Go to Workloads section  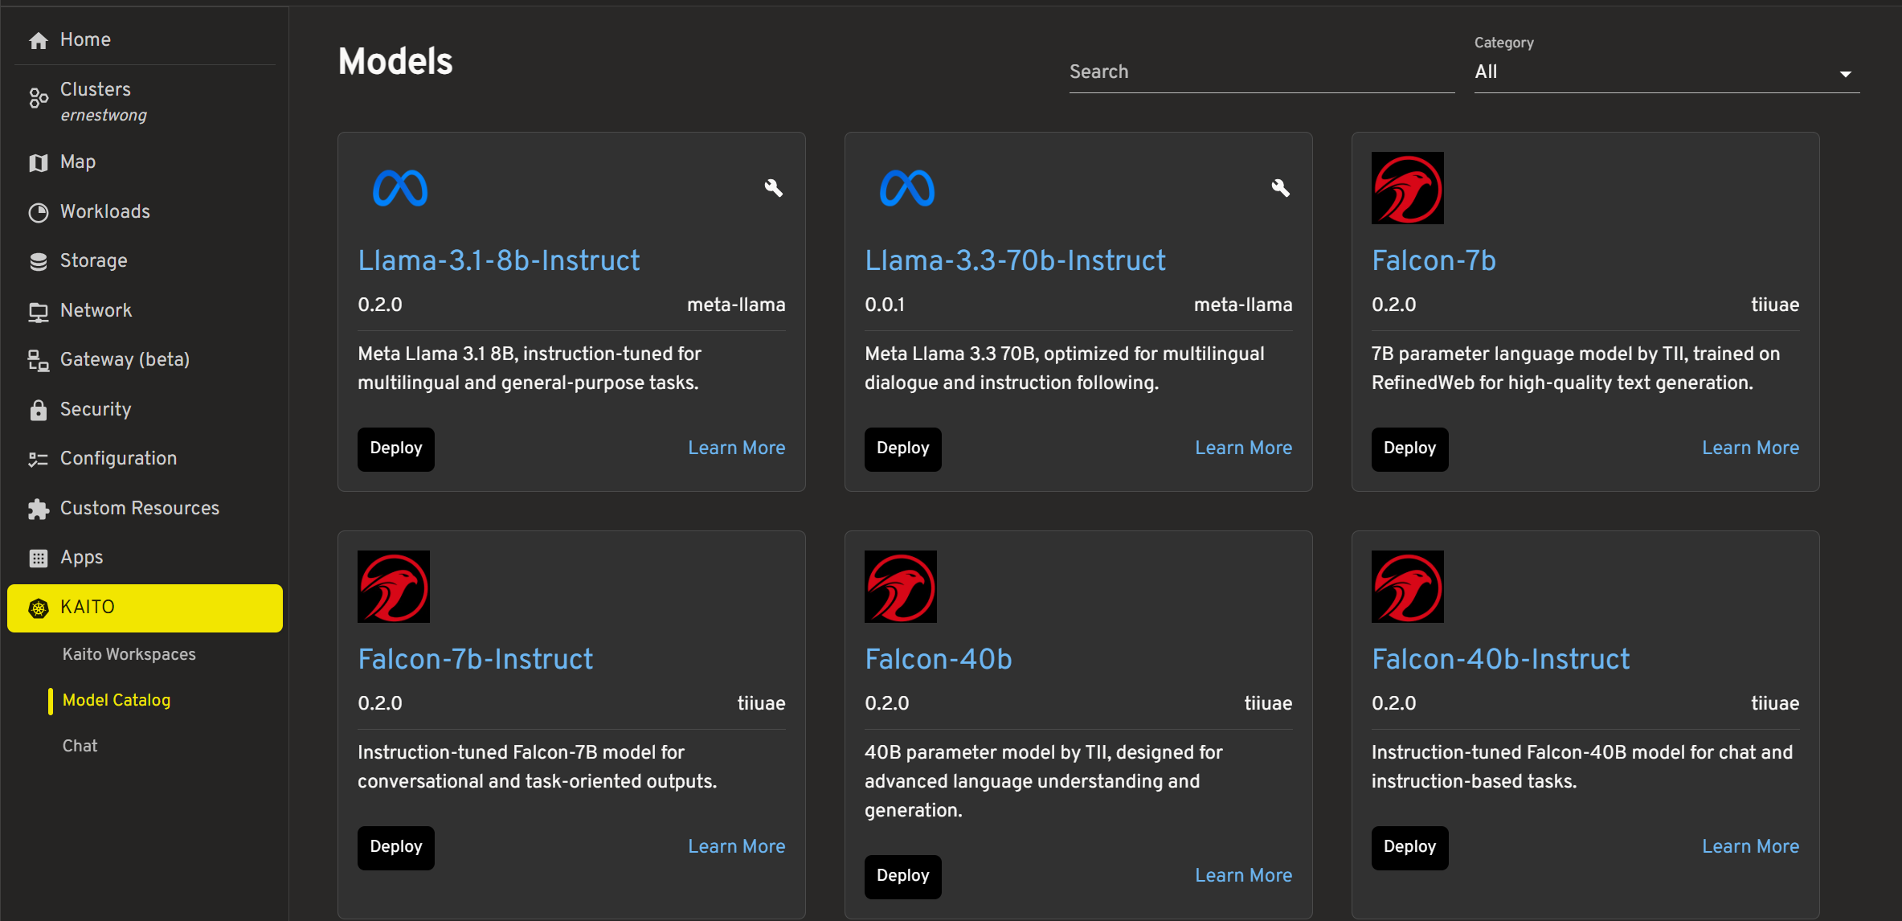click(145, 211)
